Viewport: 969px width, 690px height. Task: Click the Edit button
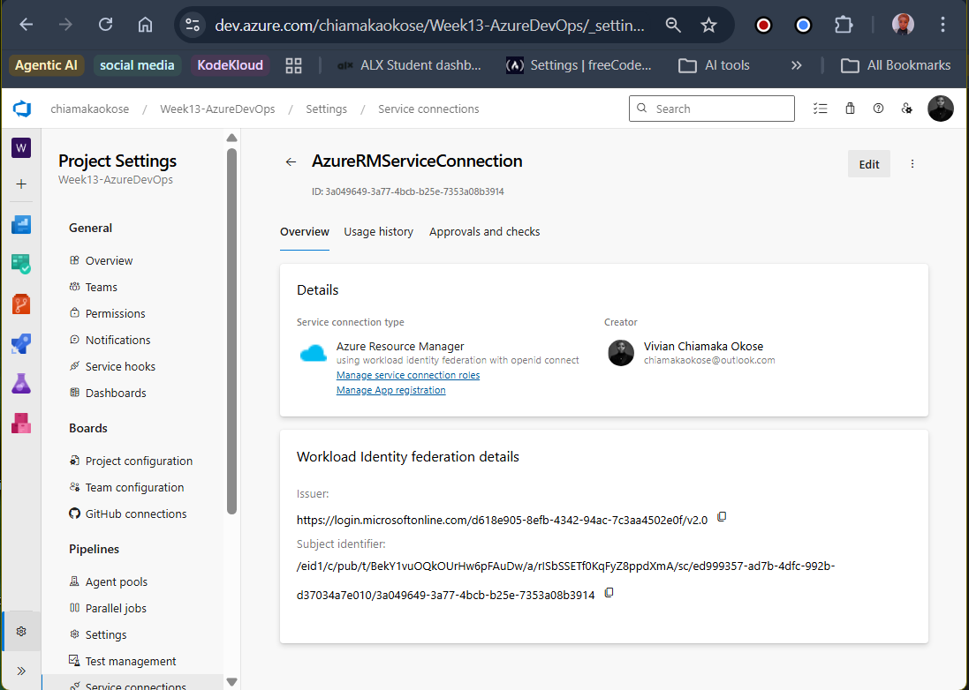coord(869,164)
